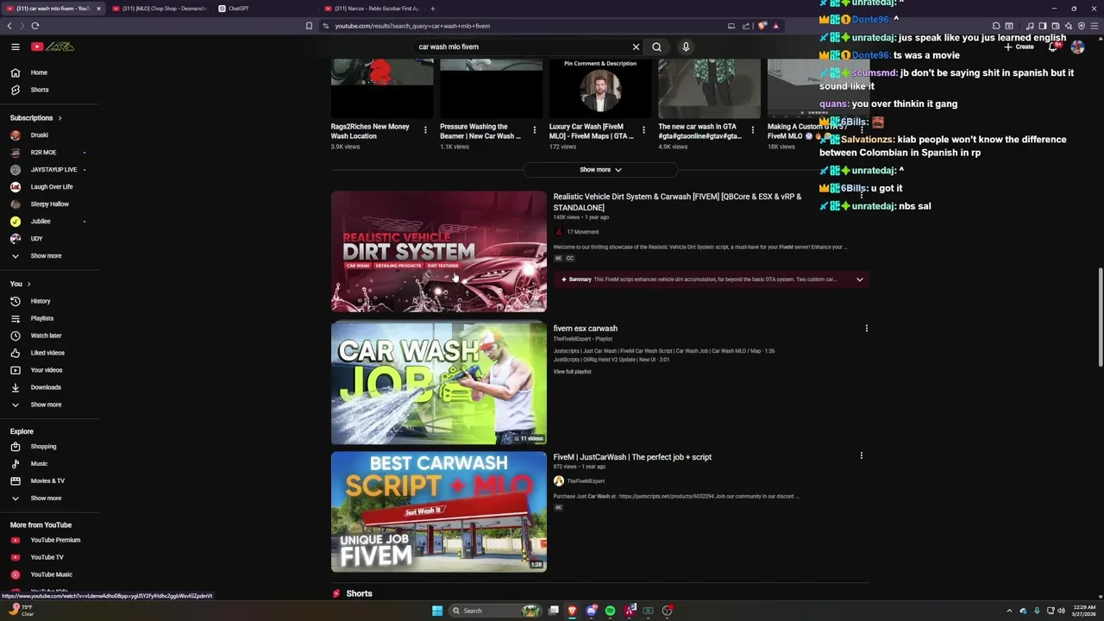
Task: Click the browser address bar URL
Action: click(412, 26)
